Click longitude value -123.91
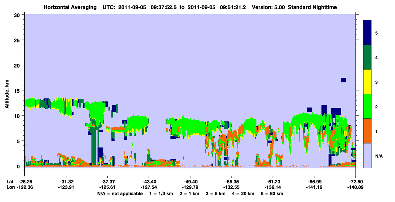This screenshot has height=202, width=395. tap(66, 187)
